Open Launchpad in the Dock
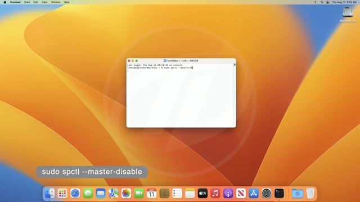The image size is (360, 202). 62,194
